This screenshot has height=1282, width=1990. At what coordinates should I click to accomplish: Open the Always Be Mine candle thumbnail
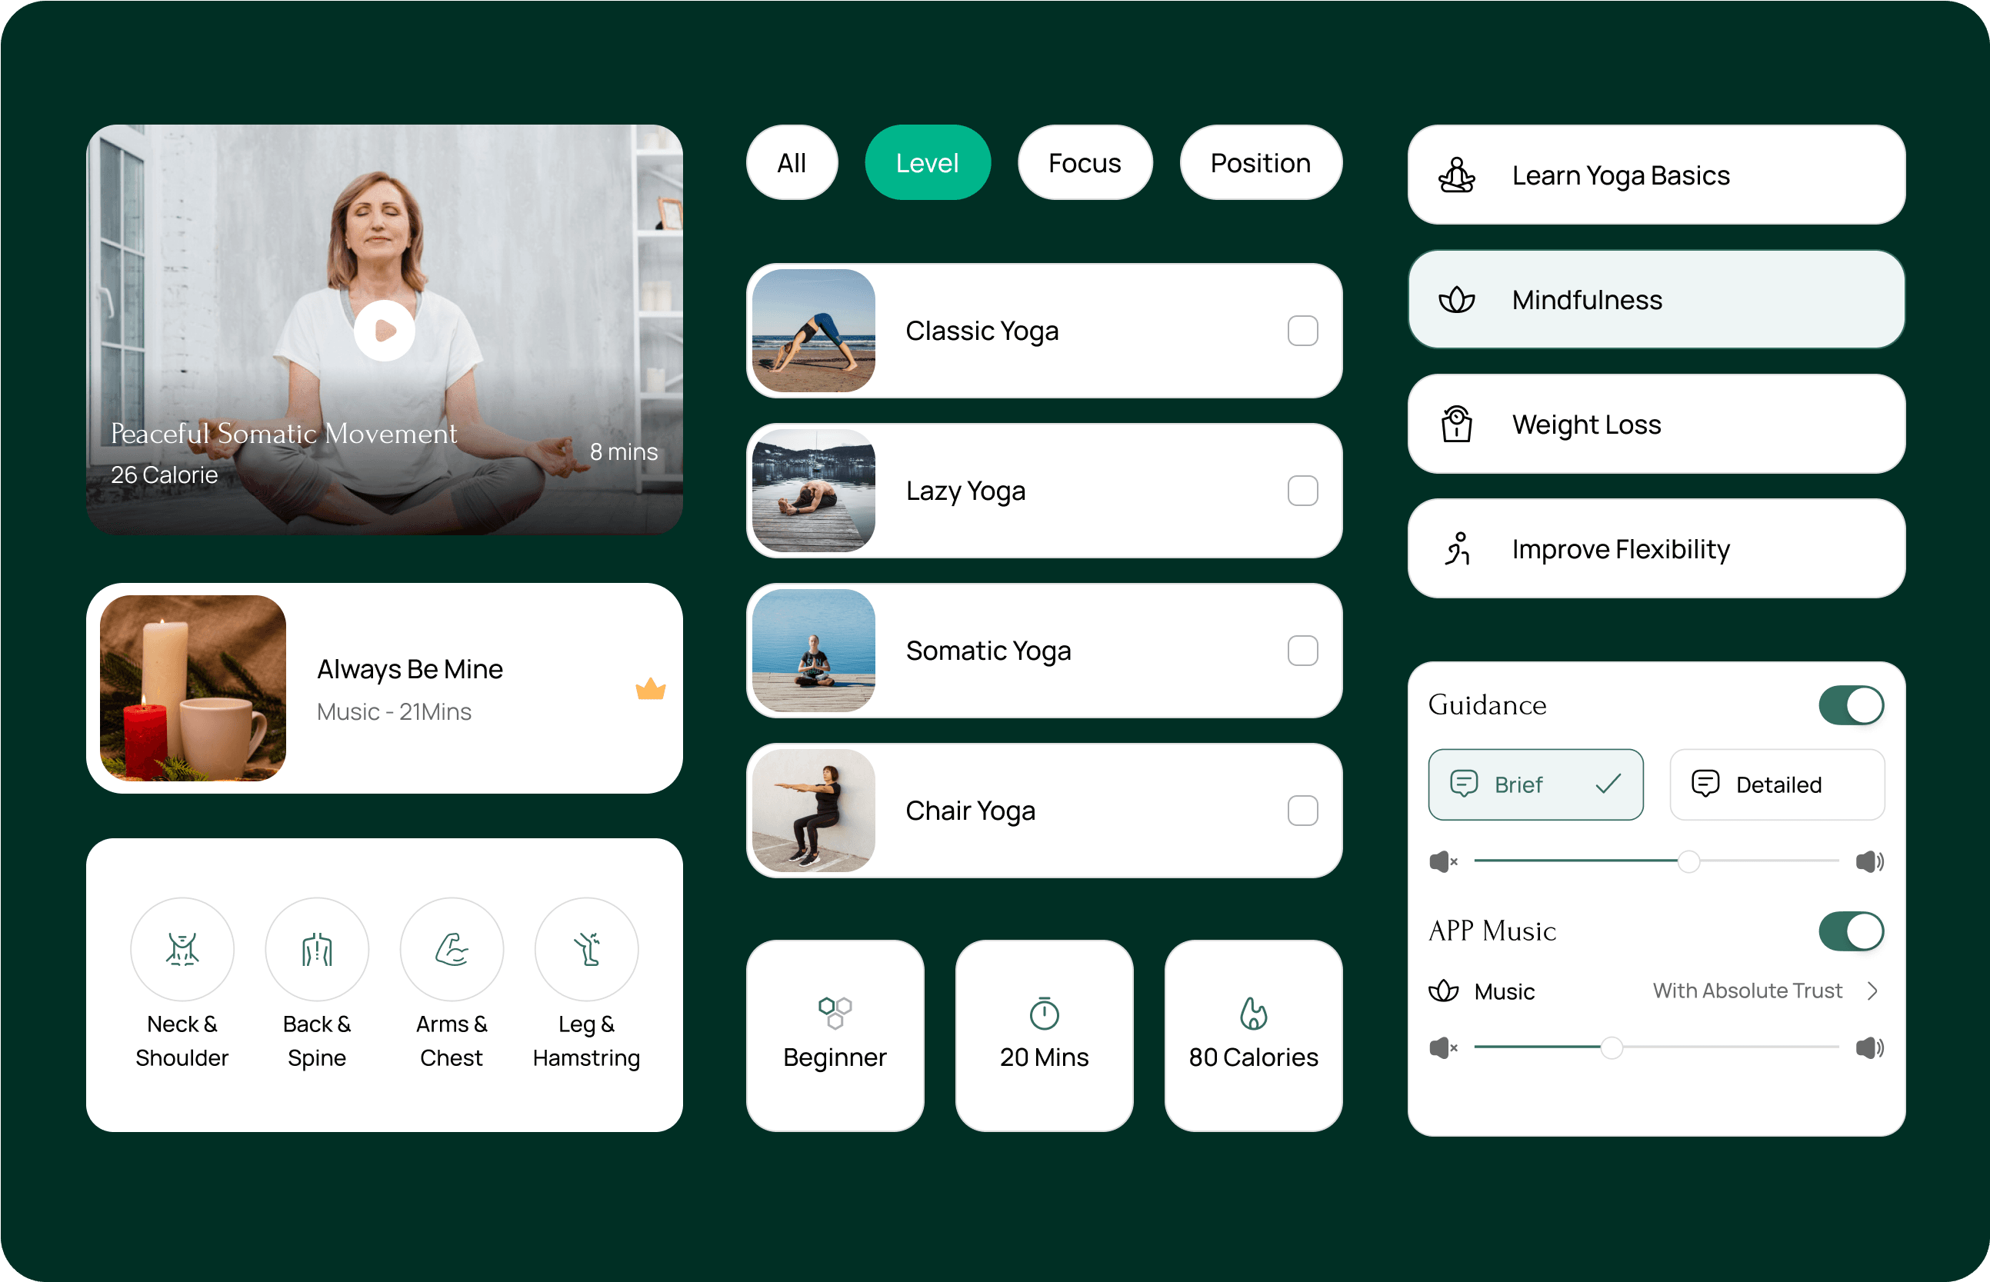click(x=193, y=688)
